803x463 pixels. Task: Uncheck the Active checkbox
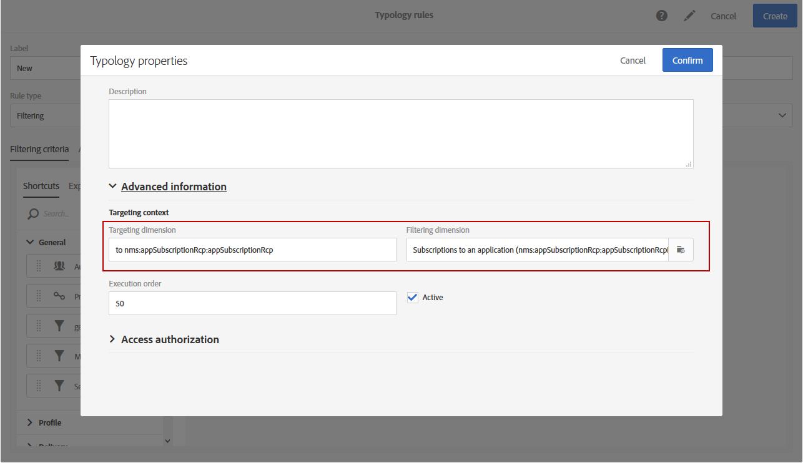click(x=412, y=298)
